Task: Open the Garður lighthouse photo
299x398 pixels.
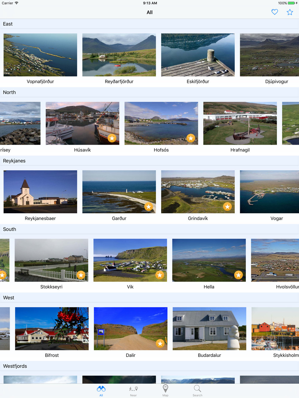Action: pyautogui.click(x=119, y=192)
